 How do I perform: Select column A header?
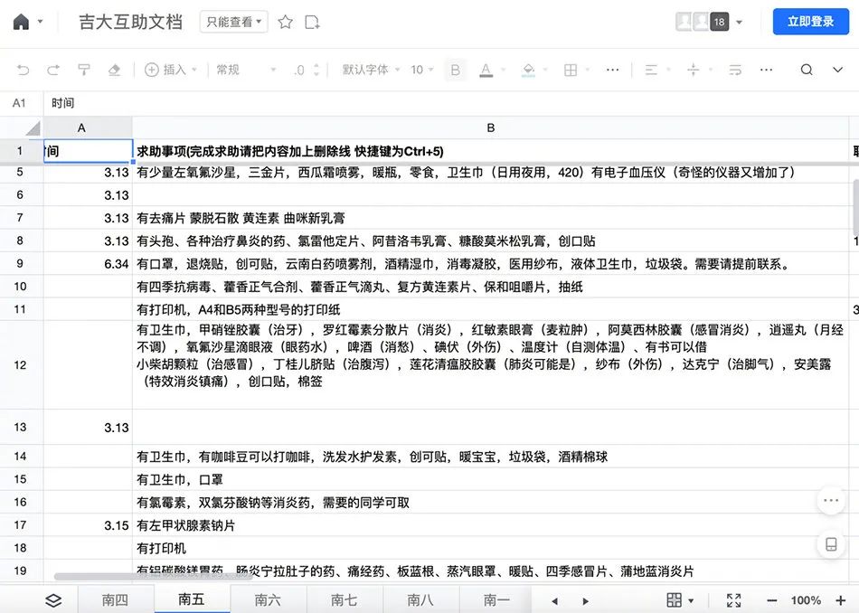[88, 127]
